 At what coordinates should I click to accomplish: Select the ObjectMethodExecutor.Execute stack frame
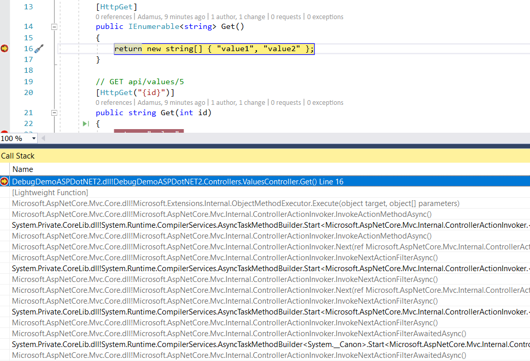coord(235,203)
